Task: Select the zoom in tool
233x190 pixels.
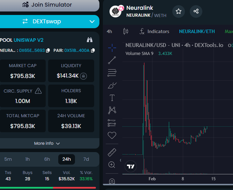Action: click(112, 165)
